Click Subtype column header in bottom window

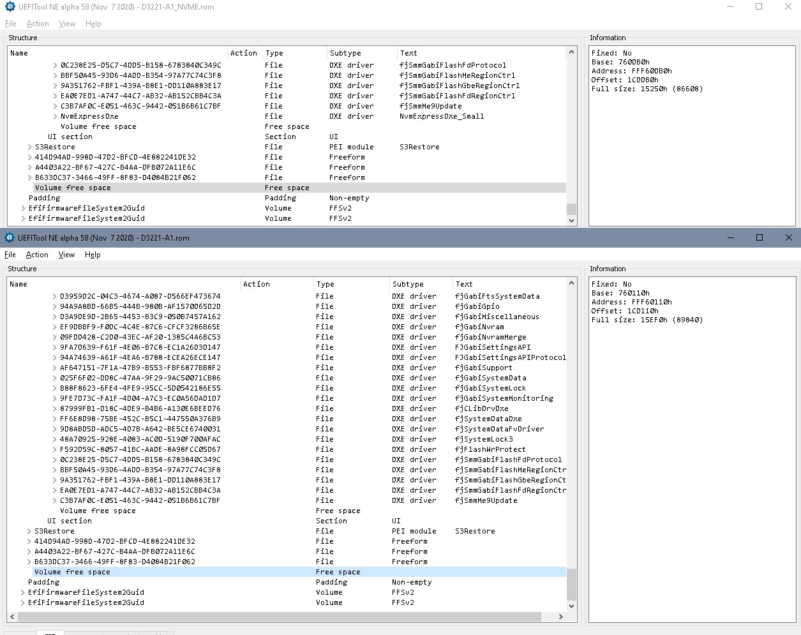click(x=408, y=284)
